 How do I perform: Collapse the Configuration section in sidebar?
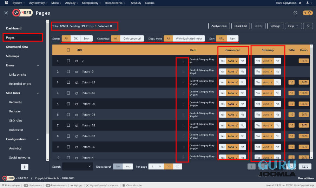coord(38,139)
